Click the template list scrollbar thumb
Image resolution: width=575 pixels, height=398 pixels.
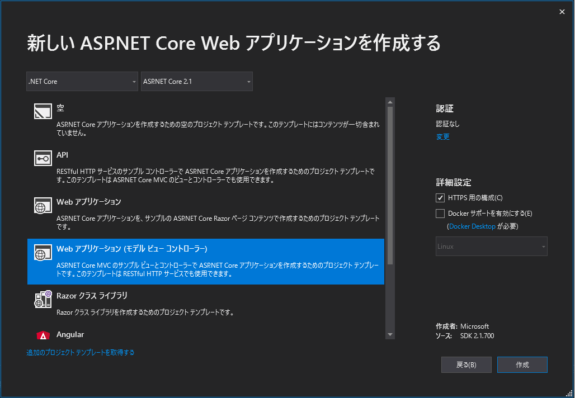390,186
